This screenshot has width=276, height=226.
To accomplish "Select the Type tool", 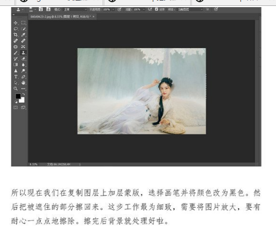I will [x=15, y=77].
